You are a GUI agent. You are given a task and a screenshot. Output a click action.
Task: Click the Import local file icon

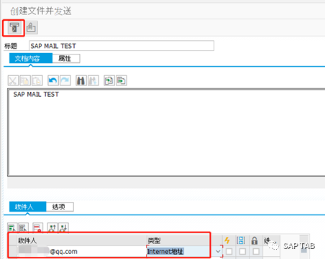point(109,81)
